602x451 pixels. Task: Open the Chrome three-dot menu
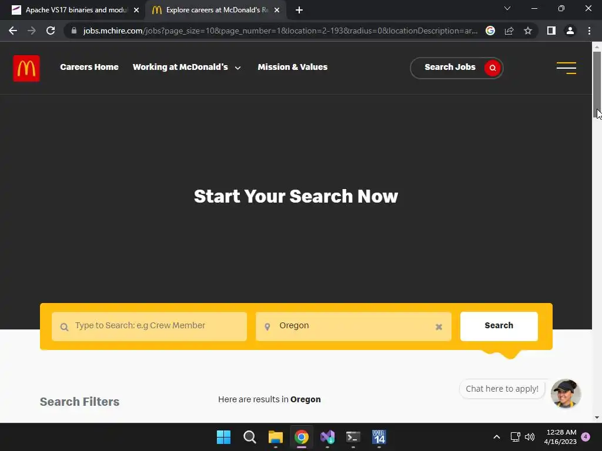(x=589, y=31)
